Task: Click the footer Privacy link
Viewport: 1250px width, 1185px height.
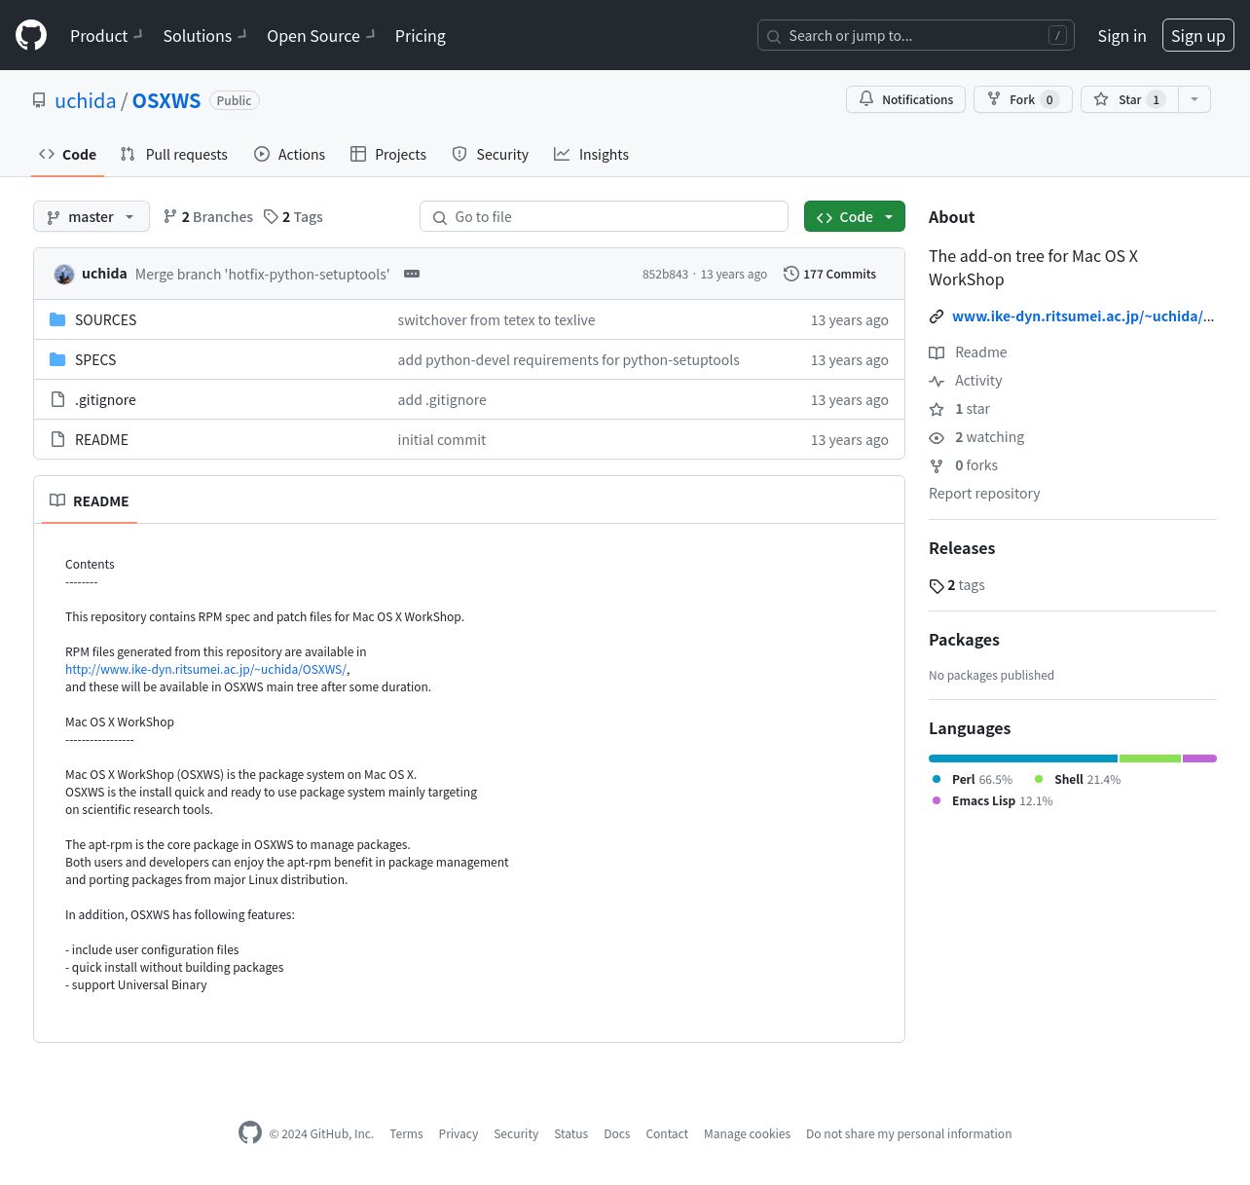Action: click(x=459, y=1133)
